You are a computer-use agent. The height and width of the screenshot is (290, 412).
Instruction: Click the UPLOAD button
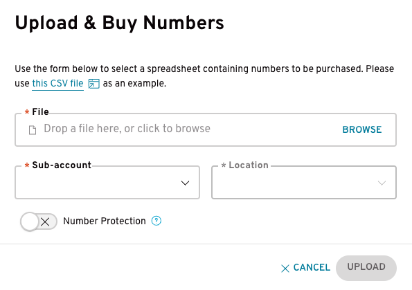coord(366,268)
